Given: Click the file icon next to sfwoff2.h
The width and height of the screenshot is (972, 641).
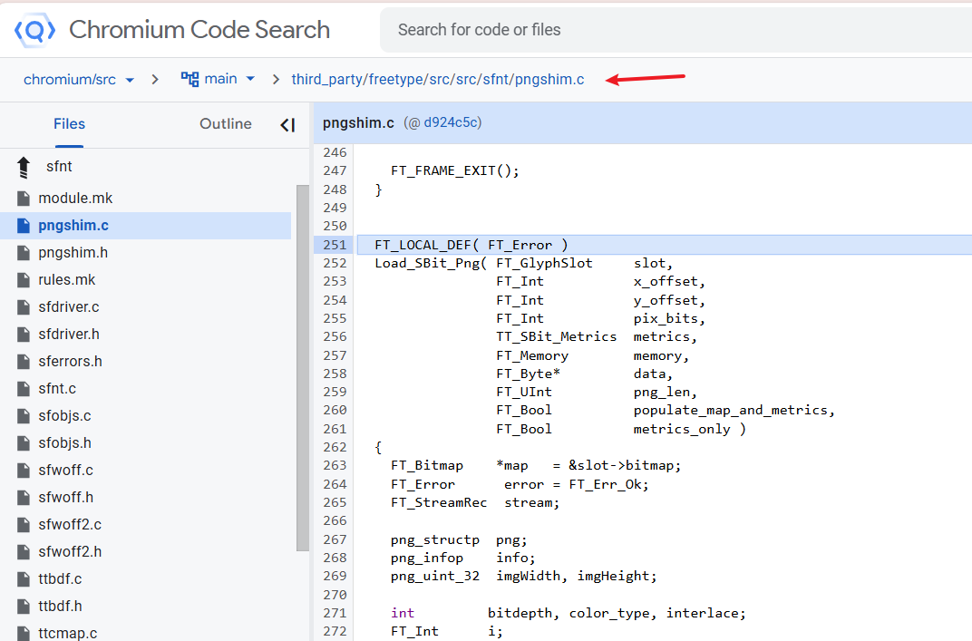Looking at the screenshot, I should [x=24, y=552].
